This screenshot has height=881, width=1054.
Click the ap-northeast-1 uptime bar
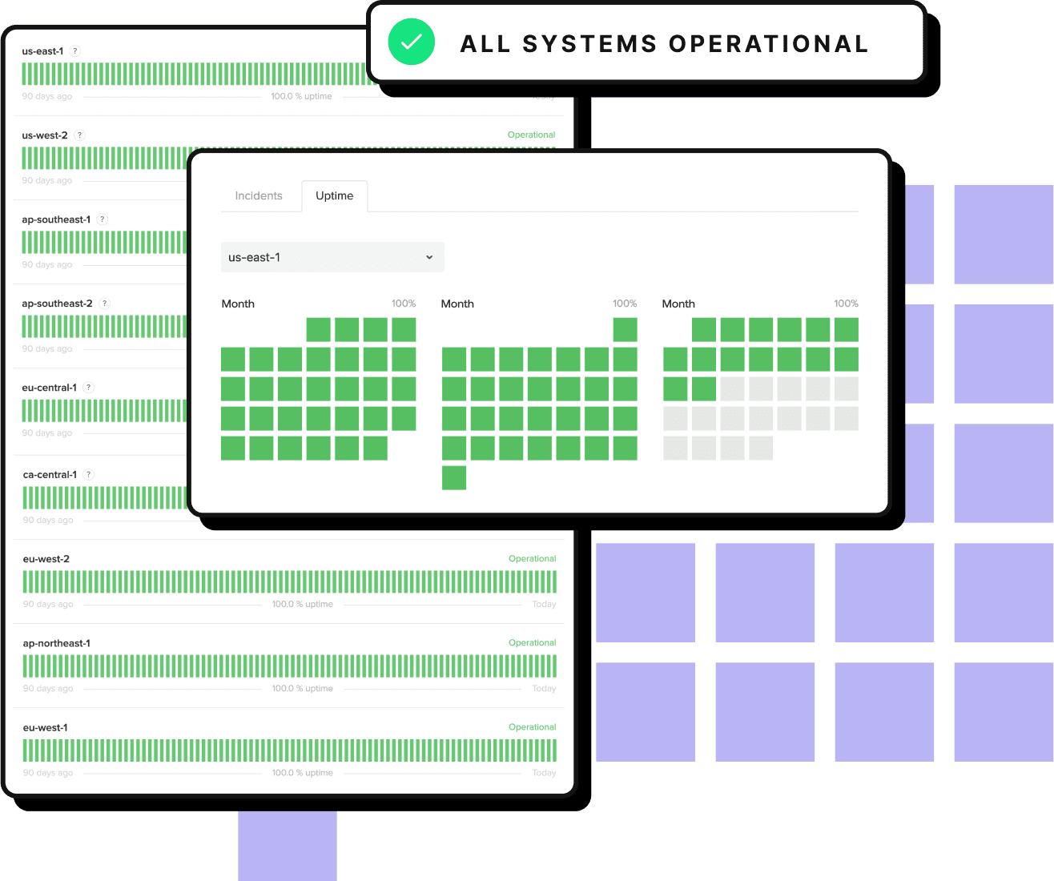point(290,666)
